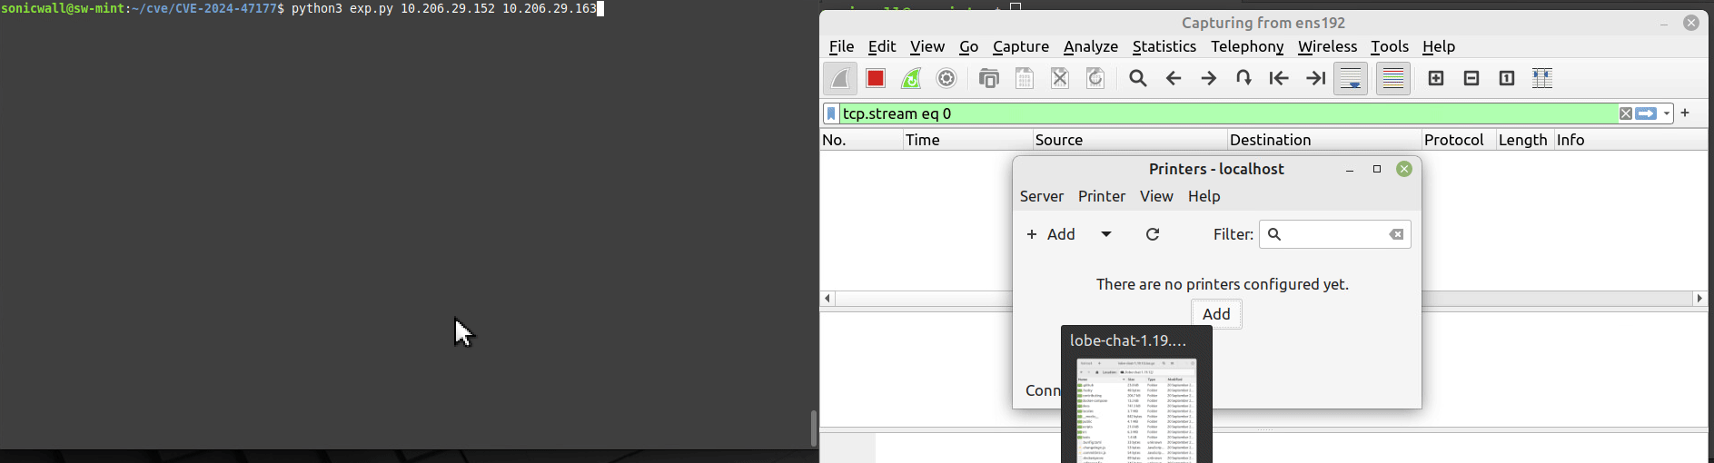
Task: Click the shark fin start capture icon
Action: point(840,79)
